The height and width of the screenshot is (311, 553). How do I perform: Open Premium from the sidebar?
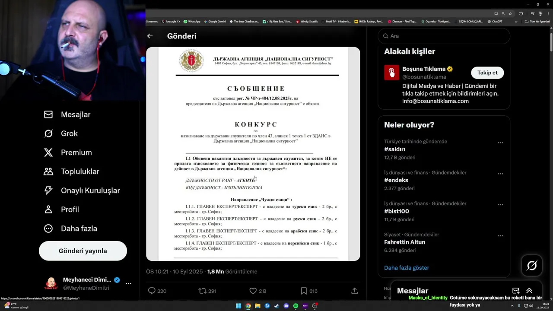[67, 152]
